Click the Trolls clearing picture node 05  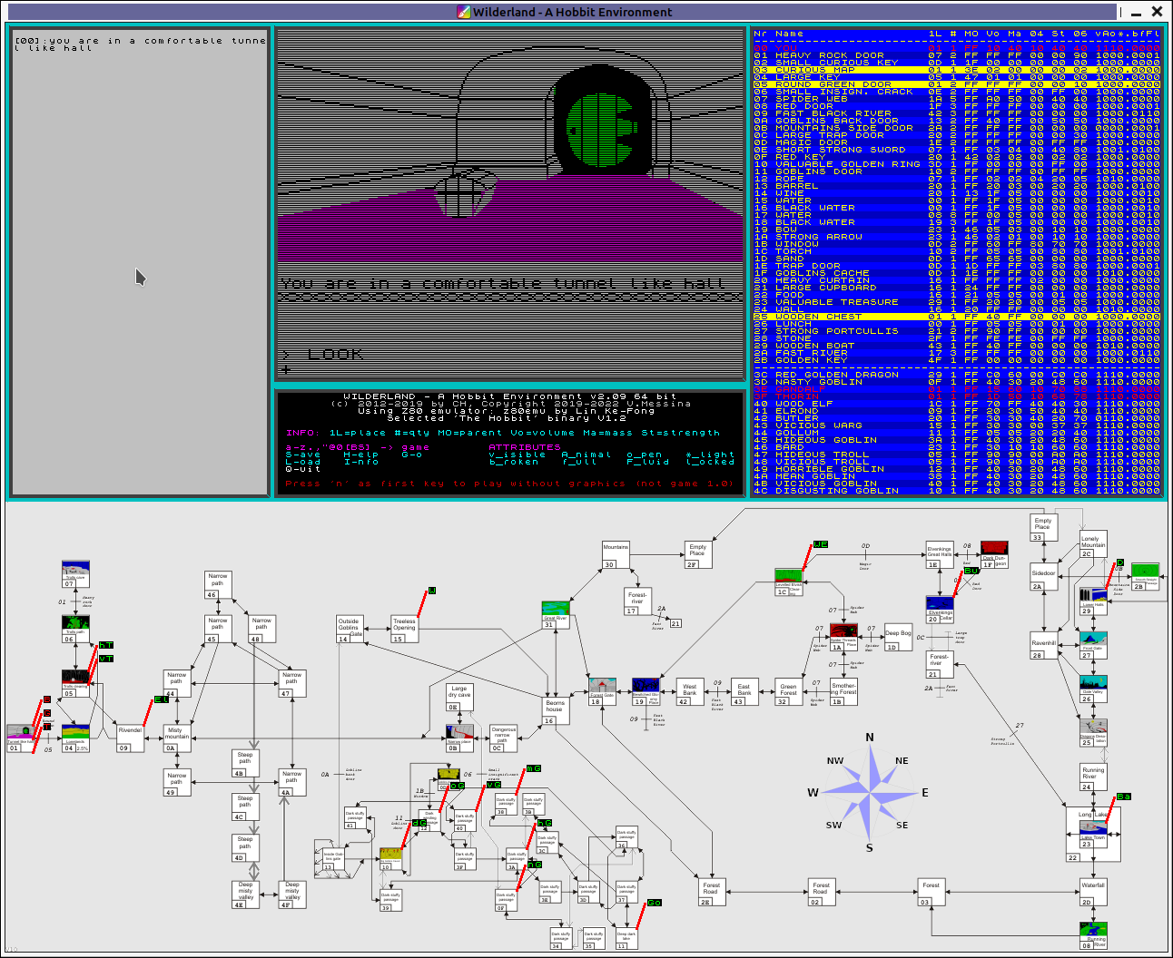[75, 684]
